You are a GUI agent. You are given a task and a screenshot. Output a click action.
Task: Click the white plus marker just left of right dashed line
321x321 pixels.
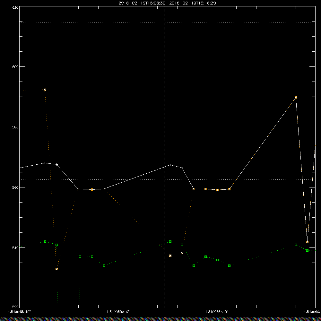(182, 168)
